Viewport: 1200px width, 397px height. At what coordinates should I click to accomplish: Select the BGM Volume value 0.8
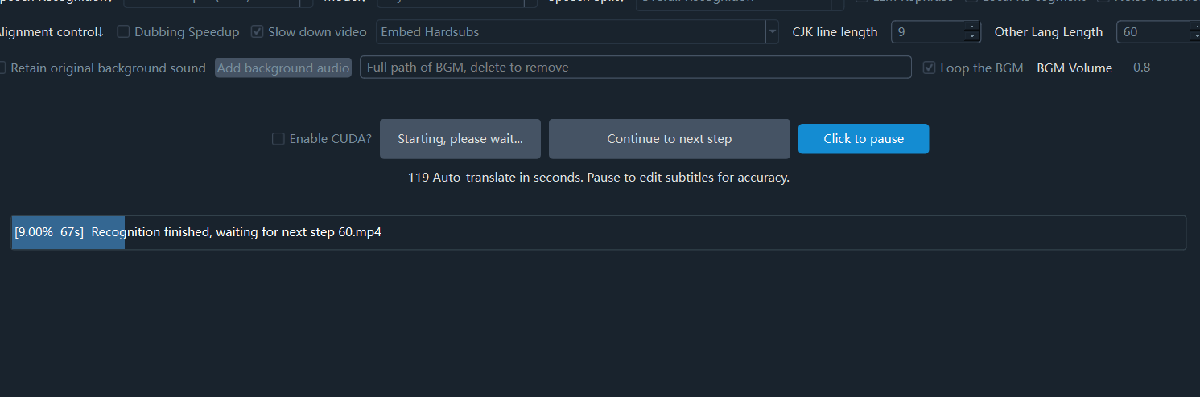click(x=1141, y=68)
